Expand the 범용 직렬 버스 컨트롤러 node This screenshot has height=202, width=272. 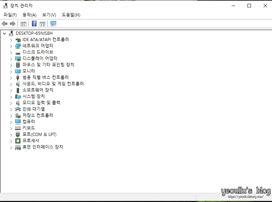coord(11,78)
